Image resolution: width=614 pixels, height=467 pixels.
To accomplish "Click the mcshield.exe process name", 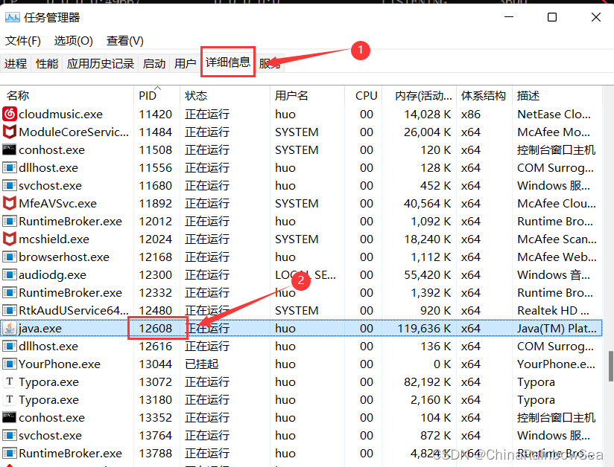I will [x=54, y=239].
